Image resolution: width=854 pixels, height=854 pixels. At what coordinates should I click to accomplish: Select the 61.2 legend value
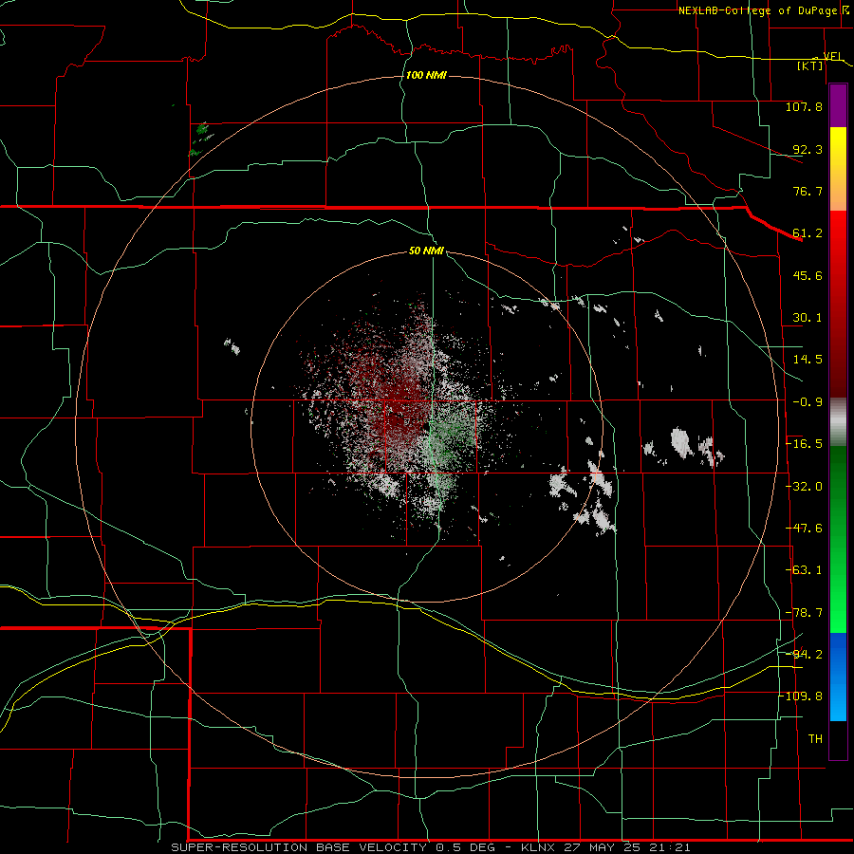coord(808,233)
